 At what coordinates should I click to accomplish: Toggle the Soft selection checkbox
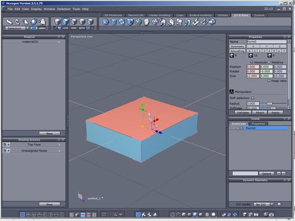coord(253,98)
